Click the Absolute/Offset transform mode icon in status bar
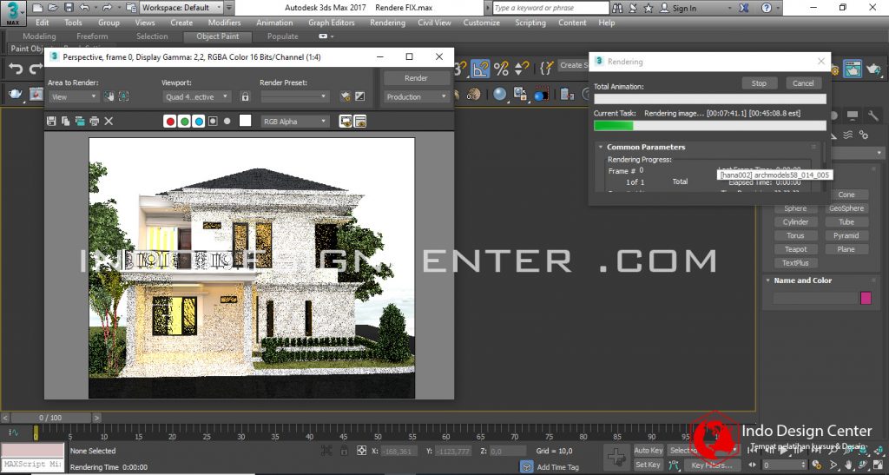889x475 pixels. 362,452
